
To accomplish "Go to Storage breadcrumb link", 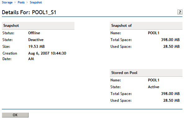I will click(7, 2).
